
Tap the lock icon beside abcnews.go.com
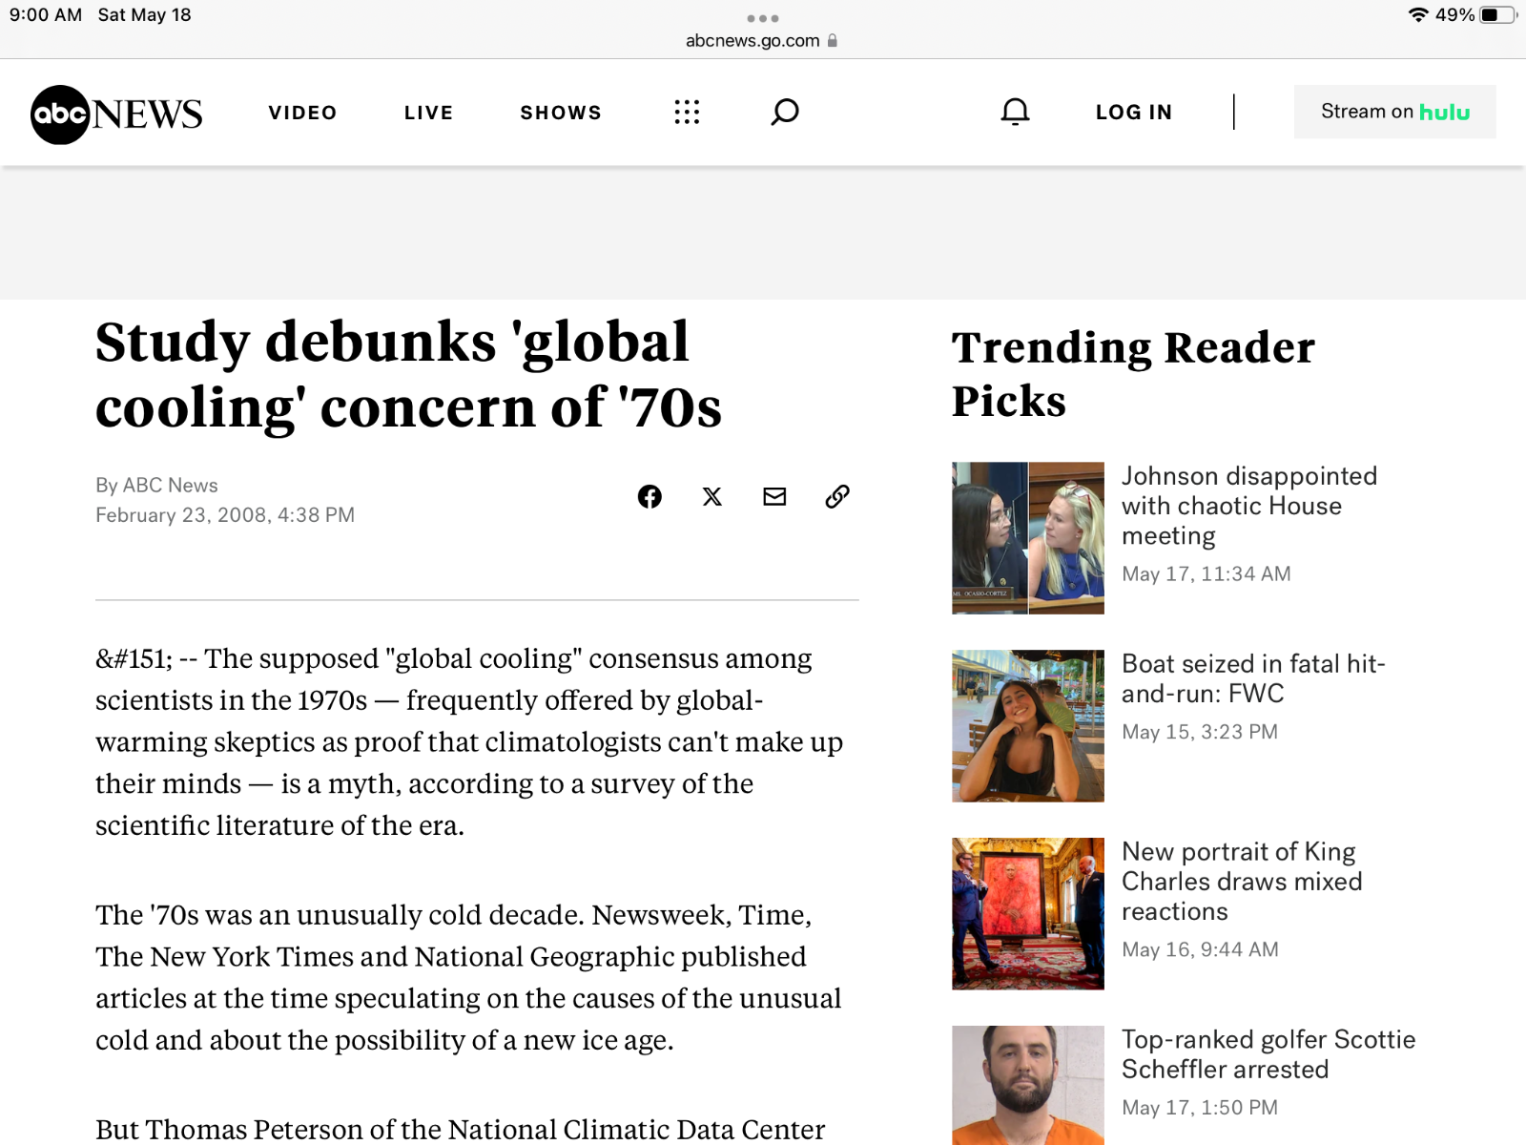tap(833, 41)
